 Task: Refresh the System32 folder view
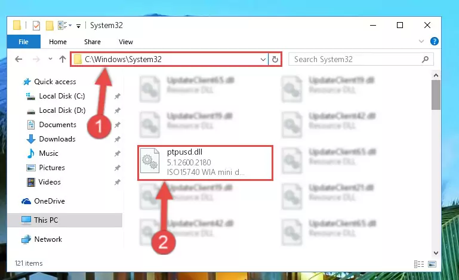point(275,60)
